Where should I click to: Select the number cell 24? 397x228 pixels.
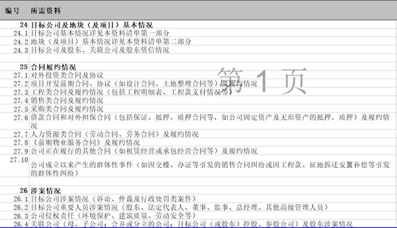[24, 25]
